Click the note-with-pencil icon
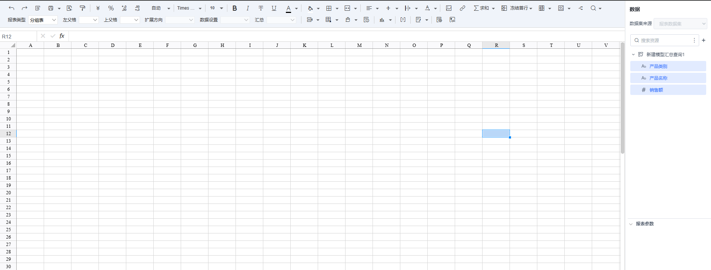This screenshot has width=711, height=270. click(x=418, y=20)
